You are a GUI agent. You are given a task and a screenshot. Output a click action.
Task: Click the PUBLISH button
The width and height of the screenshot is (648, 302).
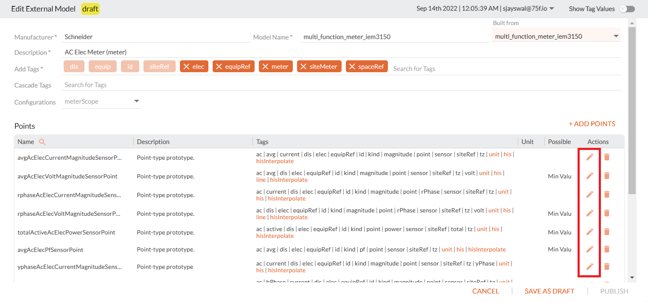pyautogui.click(x=614, y=291)
